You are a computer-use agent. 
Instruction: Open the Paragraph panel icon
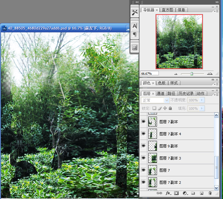135,34
